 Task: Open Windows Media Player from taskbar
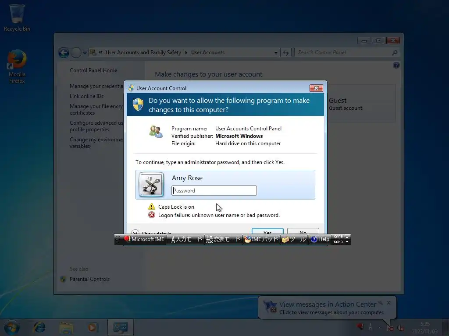92,327
